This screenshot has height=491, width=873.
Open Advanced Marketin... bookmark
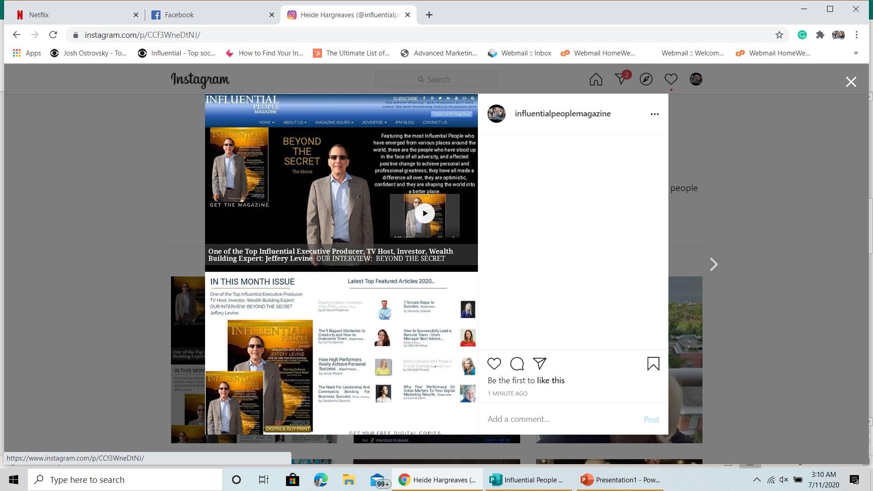pos(439,53)
